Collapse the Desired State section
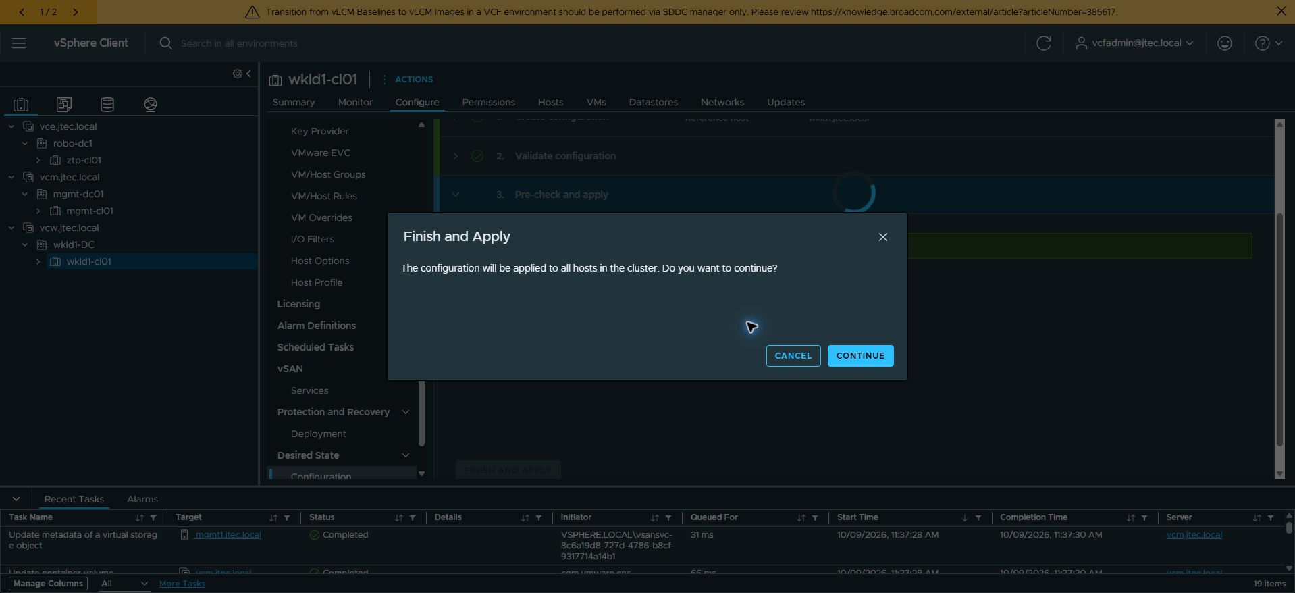1295x593 pixels. [x=406, y=455]
